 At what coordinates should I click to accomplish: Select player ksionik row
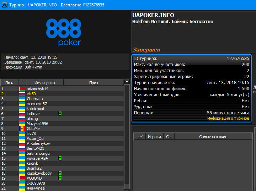(62, 163)
